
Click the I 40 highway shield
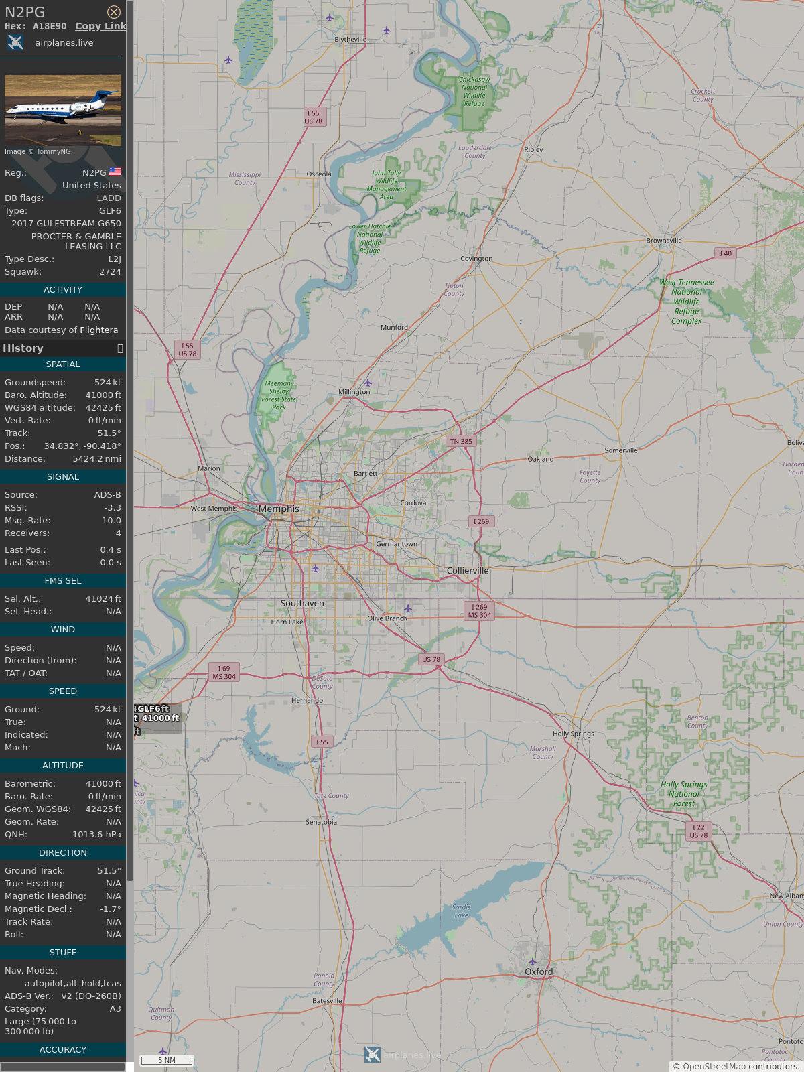[726, 253]
